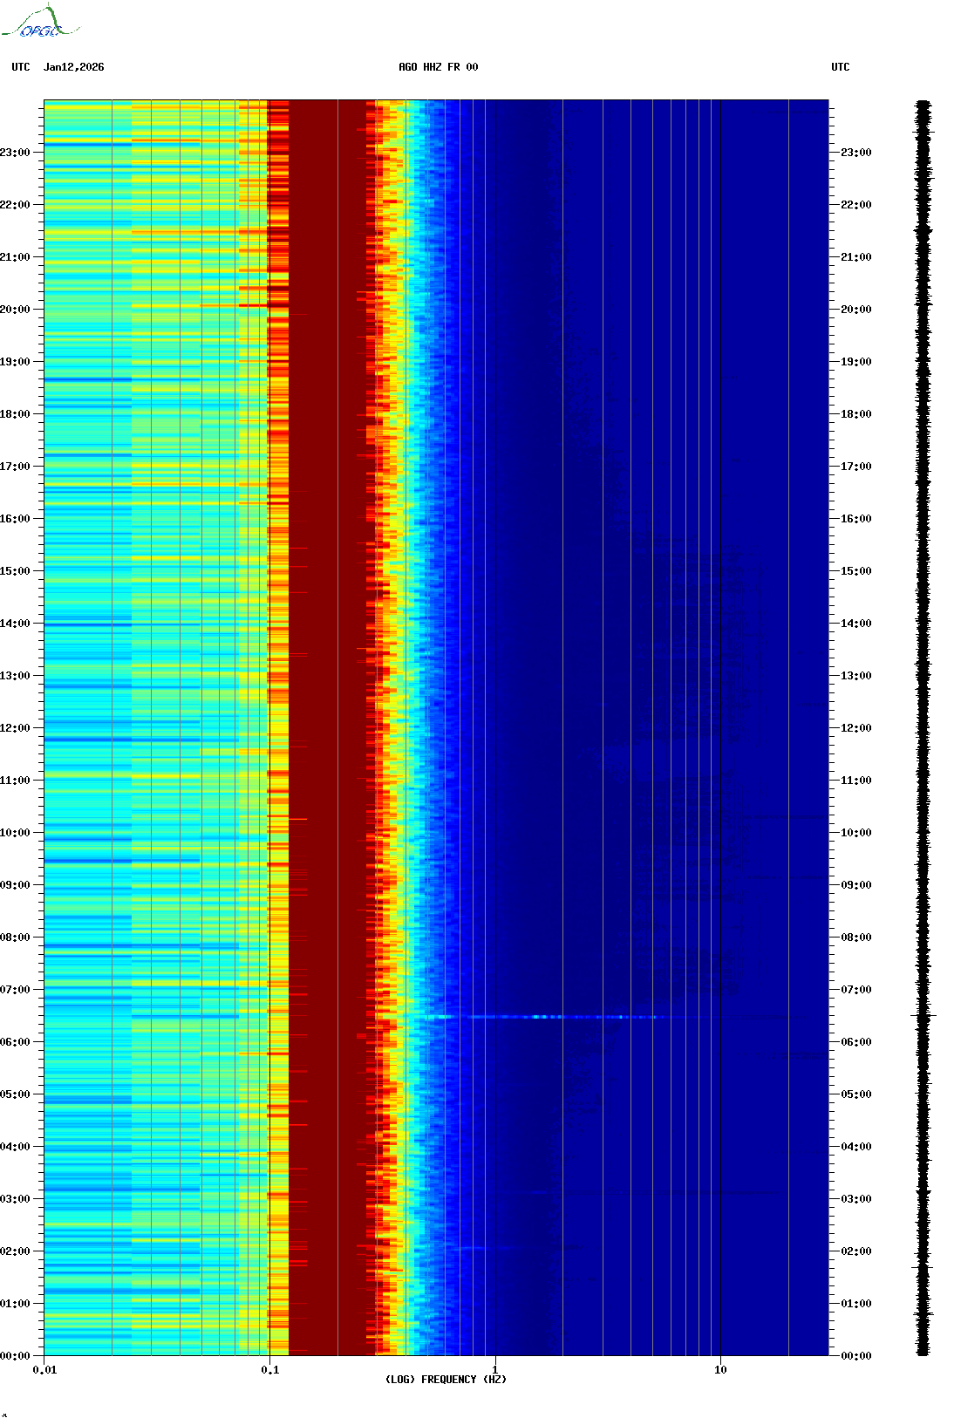The height and width of the screenshot is (1425, 961).
Task: Click the 16:00 label on left axis
Action: (15, 519)
